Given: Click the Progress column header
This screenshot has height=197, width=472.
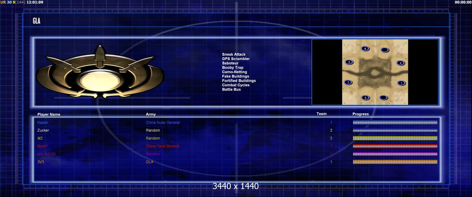Looking at the screenshot, I should click(x=361, y=114).
